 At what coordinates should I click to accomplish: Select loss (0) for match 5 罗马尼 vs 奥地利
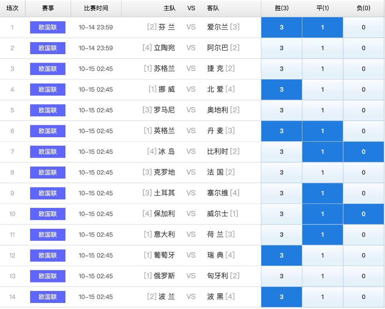pos(363,110)
